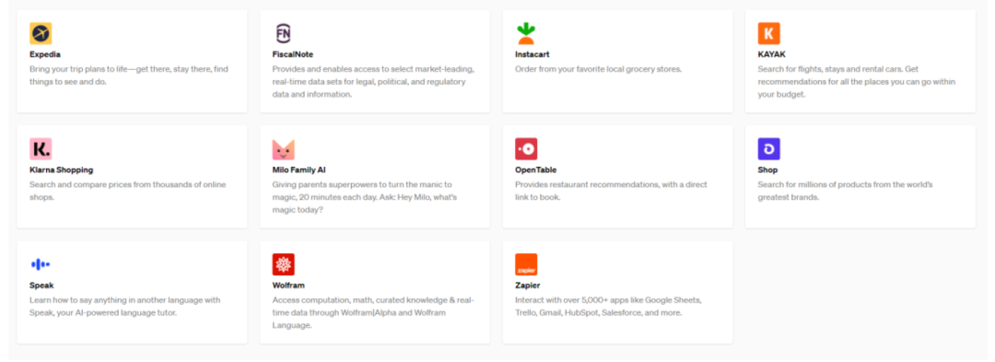Click the Zapier description text
Viewport: 995px width, 362px height.
click(x=608, y=306)
